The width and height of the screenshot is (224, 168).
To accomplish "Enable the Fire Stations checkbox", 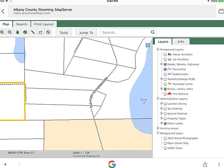I will coord(165,94).
